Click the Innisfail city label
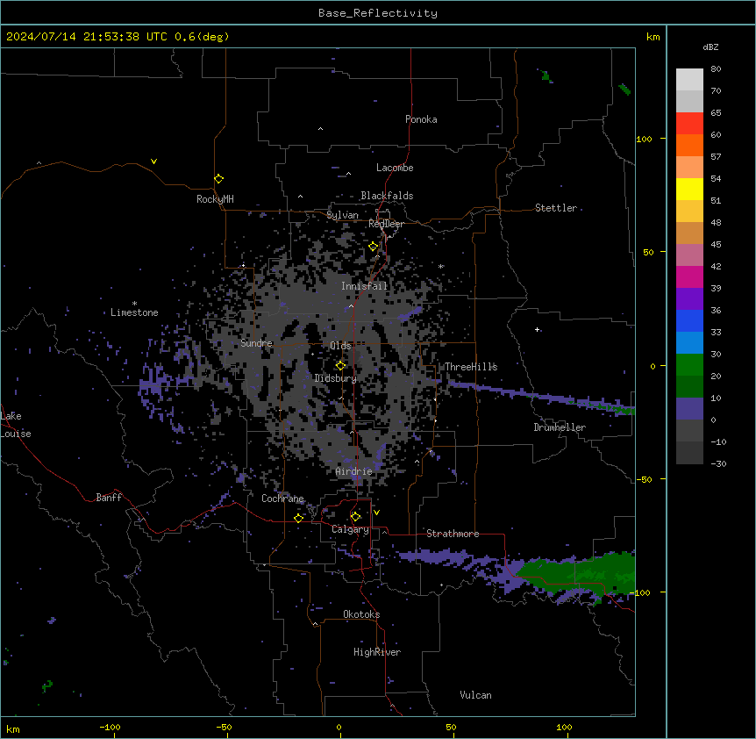 tap(364, 286)
